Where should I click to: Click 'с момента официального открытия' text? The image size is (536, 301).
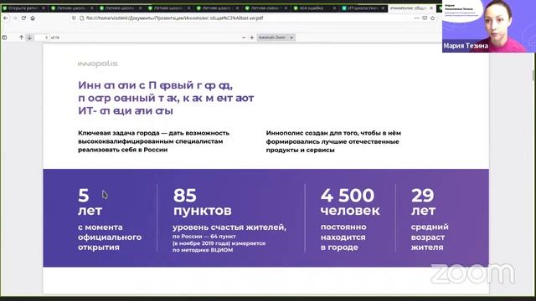110,237
